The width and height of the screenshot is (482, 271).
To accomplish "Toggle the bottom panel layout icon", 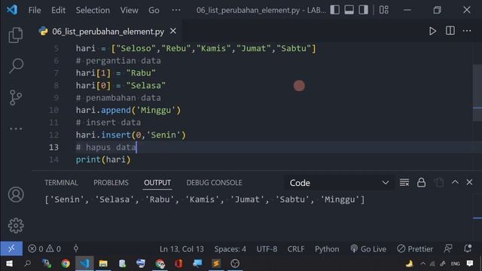I will (349, 10).
